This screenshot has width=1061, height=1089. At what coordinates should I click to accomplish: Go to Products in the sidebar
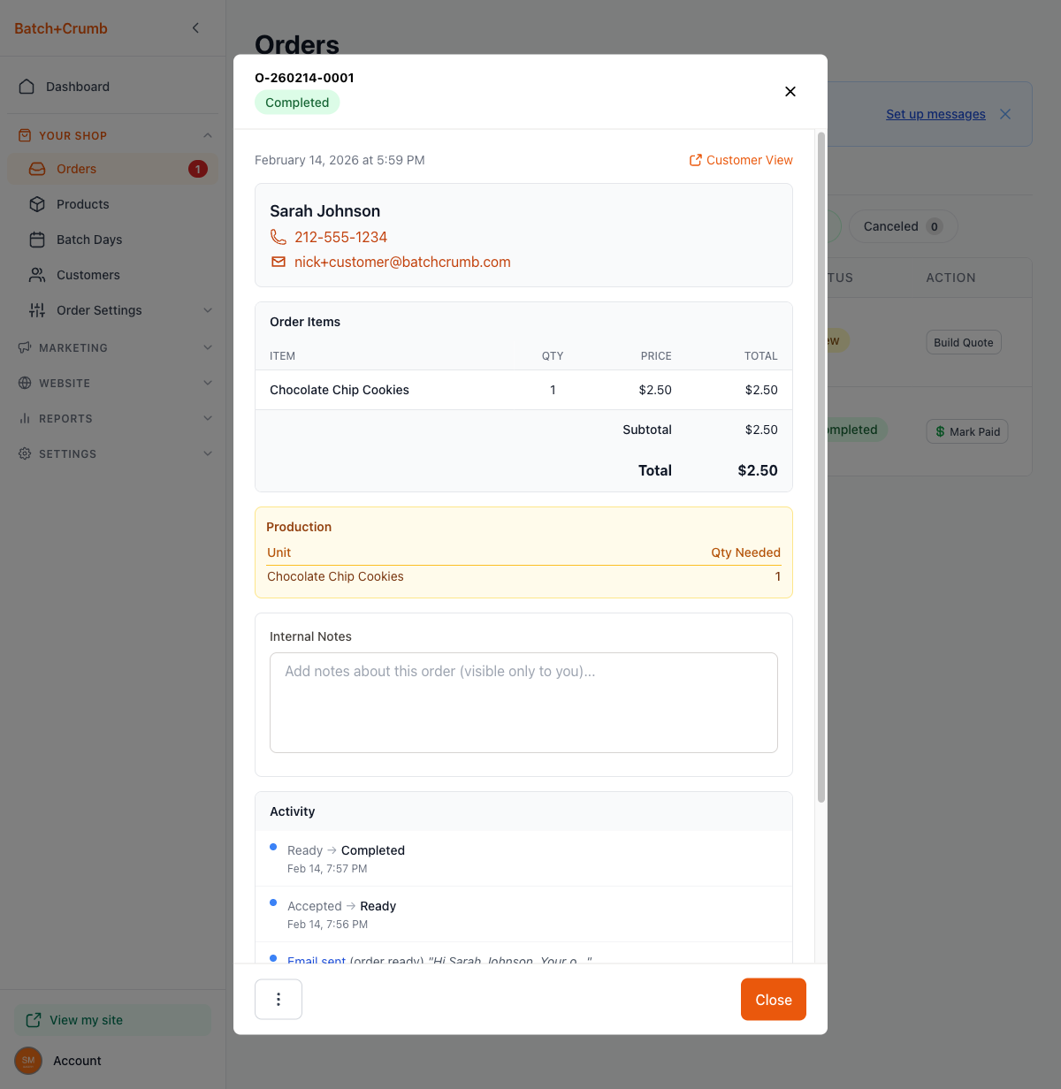[83, 204]
